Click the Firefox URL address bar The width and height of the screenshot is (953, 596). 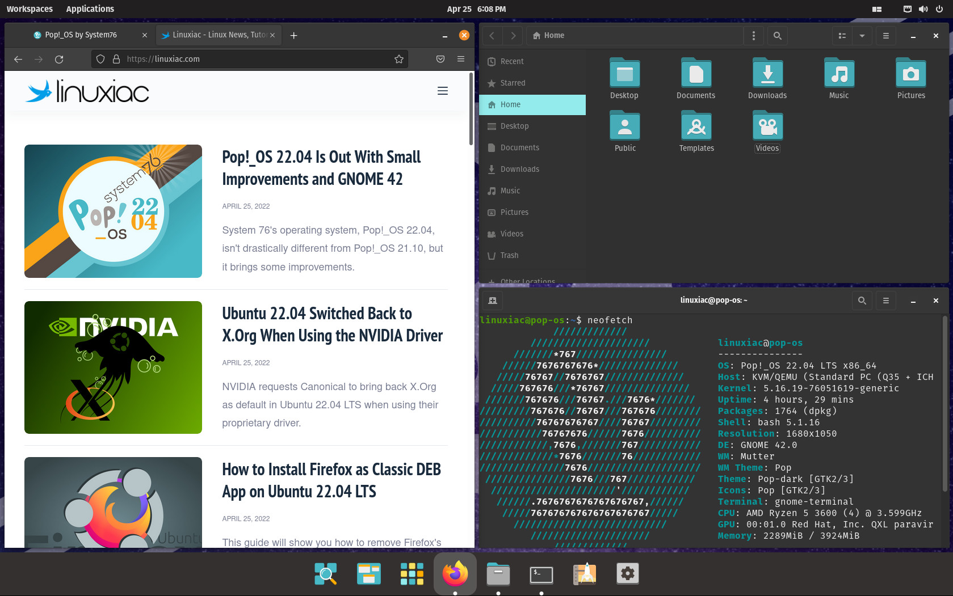250,59
